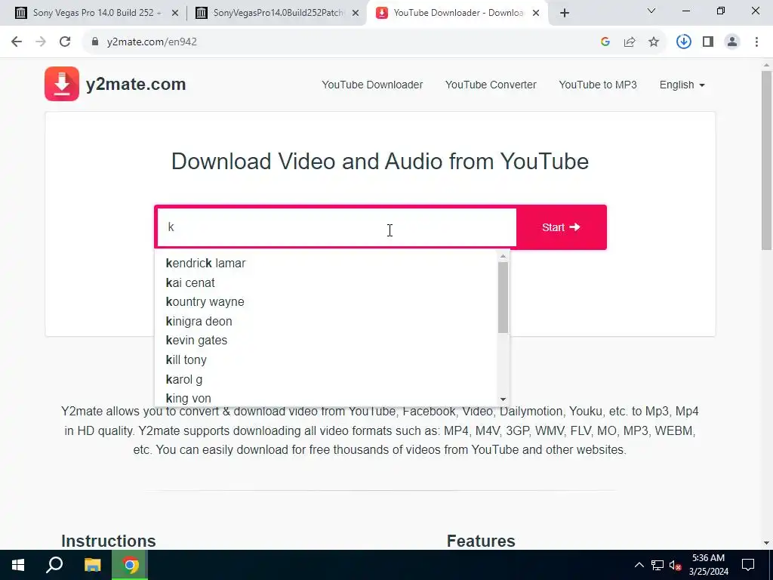Click the browser forward arrow

pos(41,42)
